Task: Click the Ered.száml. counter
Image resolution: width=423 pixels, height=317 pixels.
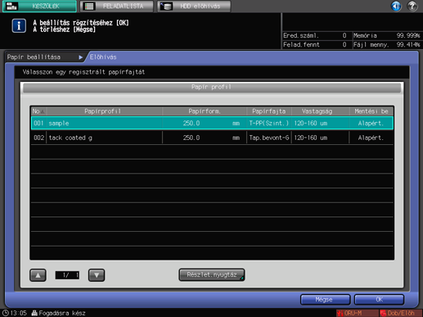Action: 315,35
